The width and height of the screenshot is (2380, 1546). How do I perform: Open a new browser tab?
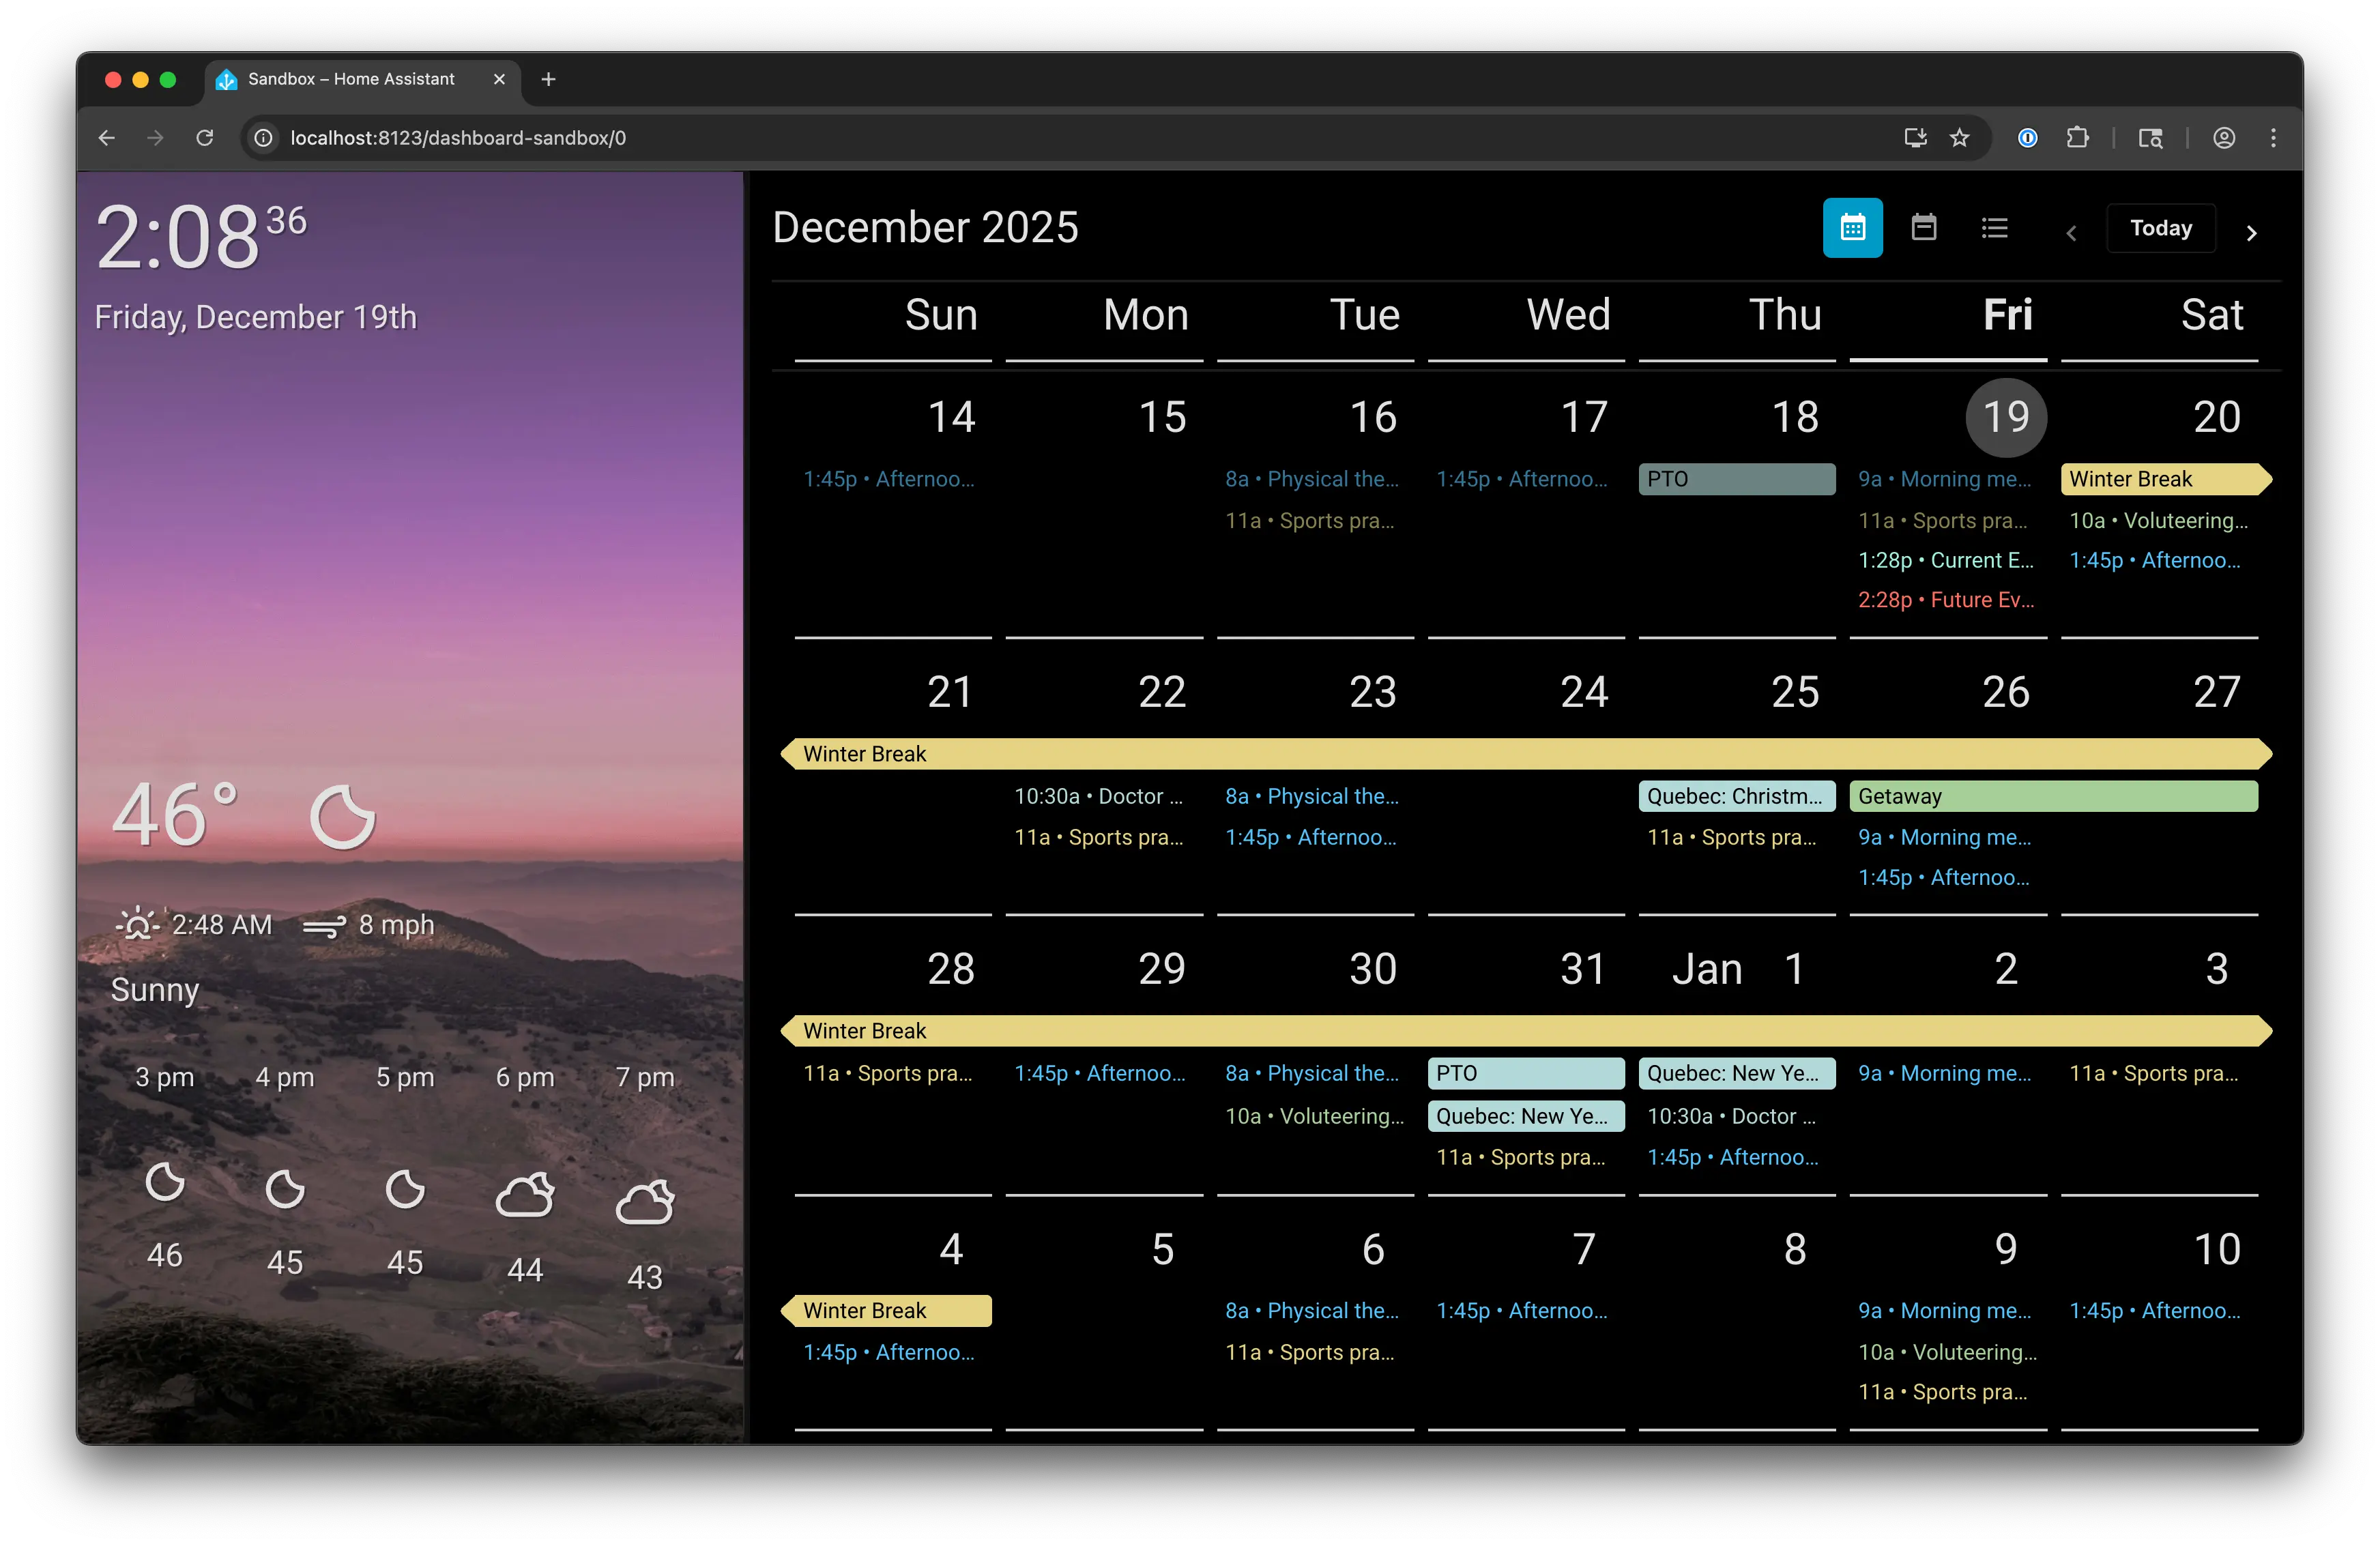547,79
